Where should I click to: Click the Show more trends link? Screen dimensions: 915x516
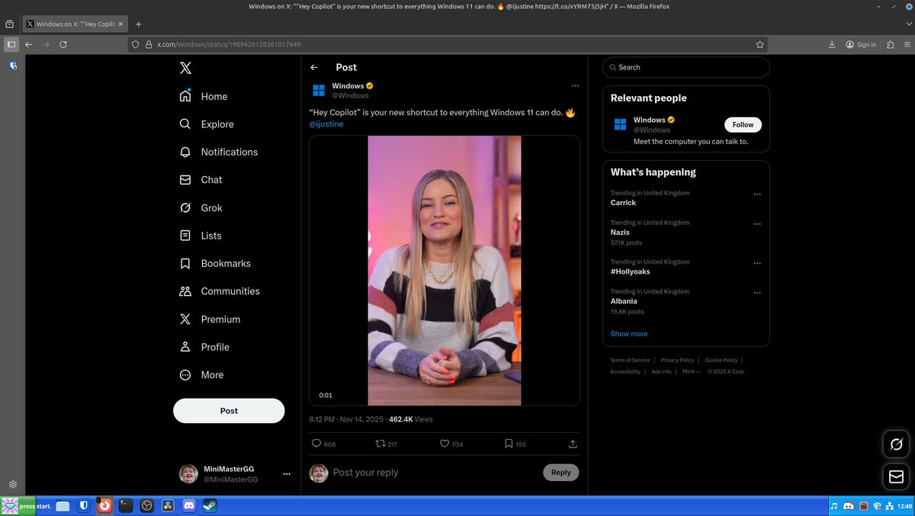(628, 333)
